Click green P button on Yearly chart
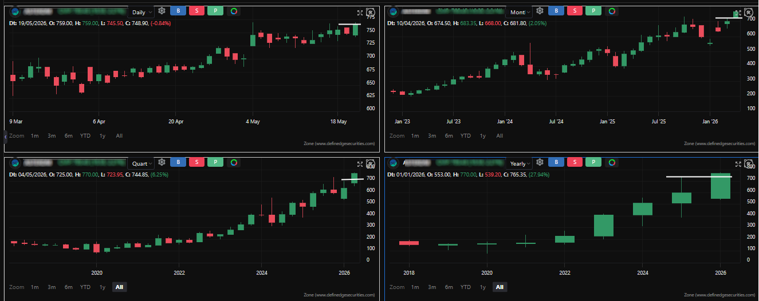Image resolution: width=759 pixels, height=301 pixels. pyautogui.click(x=593, y=163)
